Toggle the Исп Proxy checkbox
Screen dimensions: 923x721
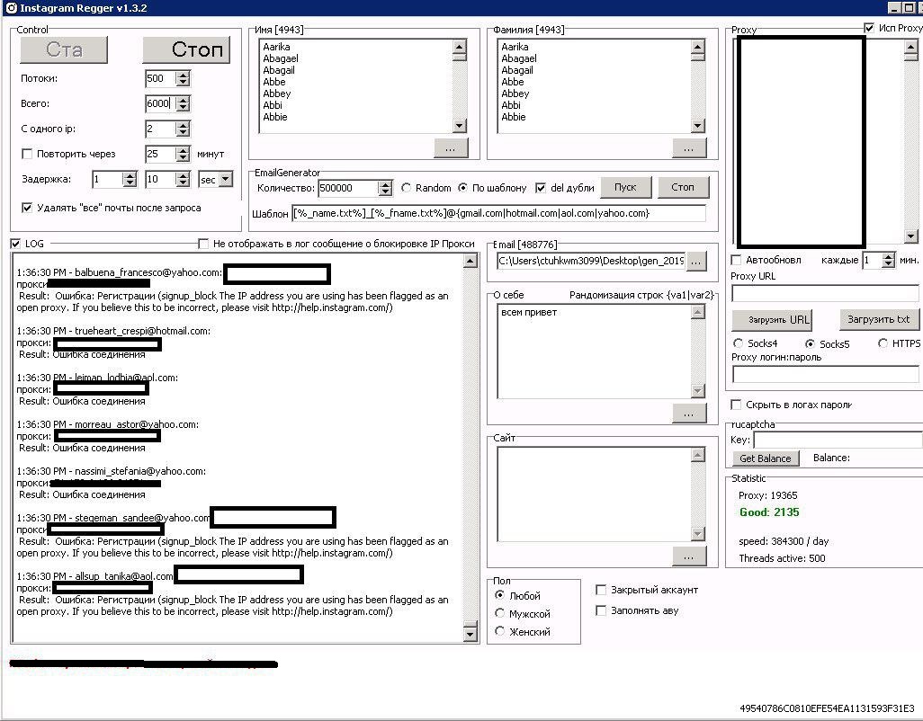click(869, 28)
